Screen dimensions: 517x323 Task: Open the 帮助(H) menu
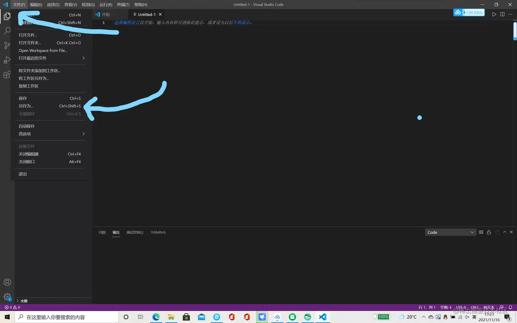click(141, 4)
